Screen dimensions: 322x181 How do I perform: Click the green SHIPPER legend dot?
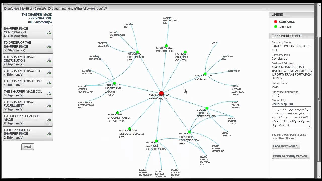(x=276, y=27)
